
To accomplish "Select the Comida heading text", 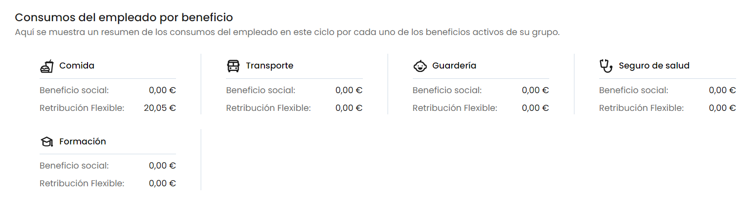I will tap(77, 66).
